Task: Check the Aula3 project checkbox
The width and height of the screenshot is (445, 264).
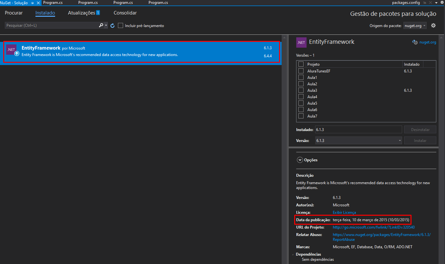Action: coord(301,90)
